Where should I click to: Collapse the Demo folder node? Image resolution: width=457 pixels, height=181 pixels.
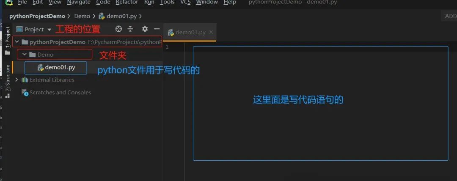[25, 54]
